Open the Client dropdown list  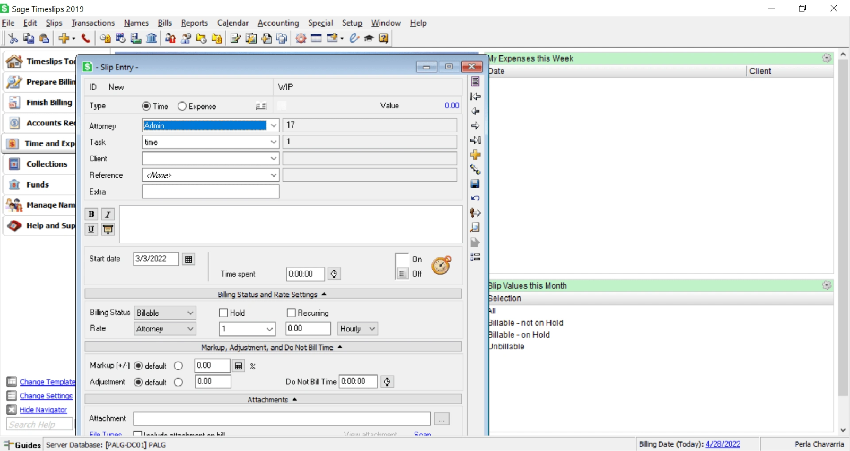coord(274,158)
